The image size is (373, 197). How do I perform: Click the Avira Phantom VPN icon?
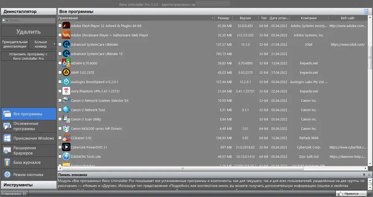[66, 91]
